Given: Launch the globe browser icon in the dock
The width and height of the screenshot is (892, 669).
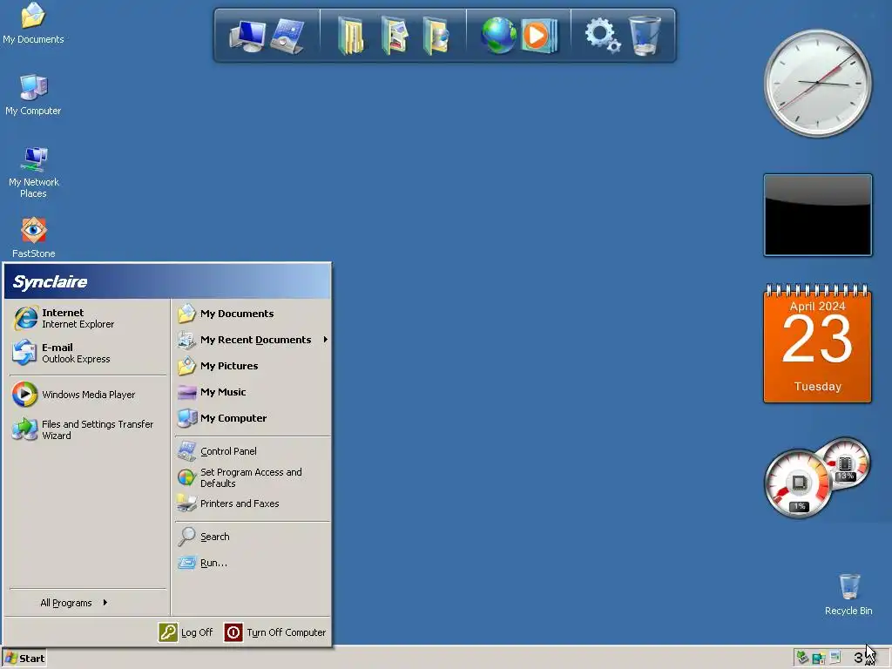Looking at the screenshot, I should click(x=498, y=35).
